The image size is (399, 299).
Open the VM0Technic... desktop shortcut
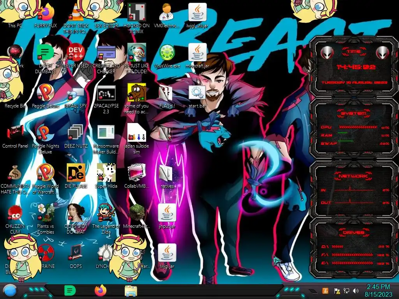pyautogui.click(x=167, y=15)
